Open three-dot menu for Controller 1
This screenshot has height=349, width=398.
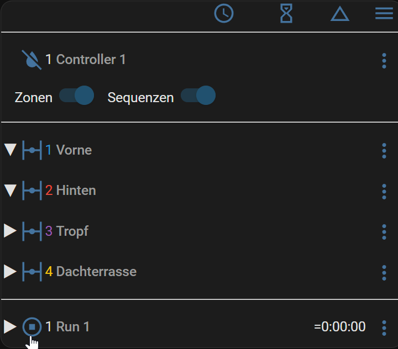(384, 61)
